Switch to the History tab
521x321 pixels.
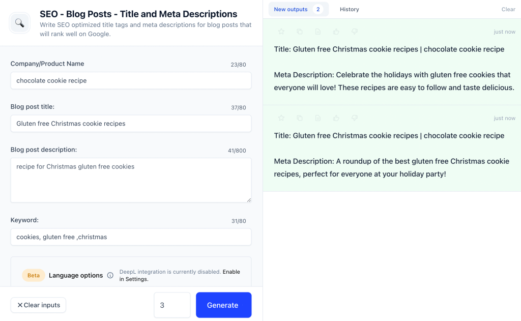350,9
